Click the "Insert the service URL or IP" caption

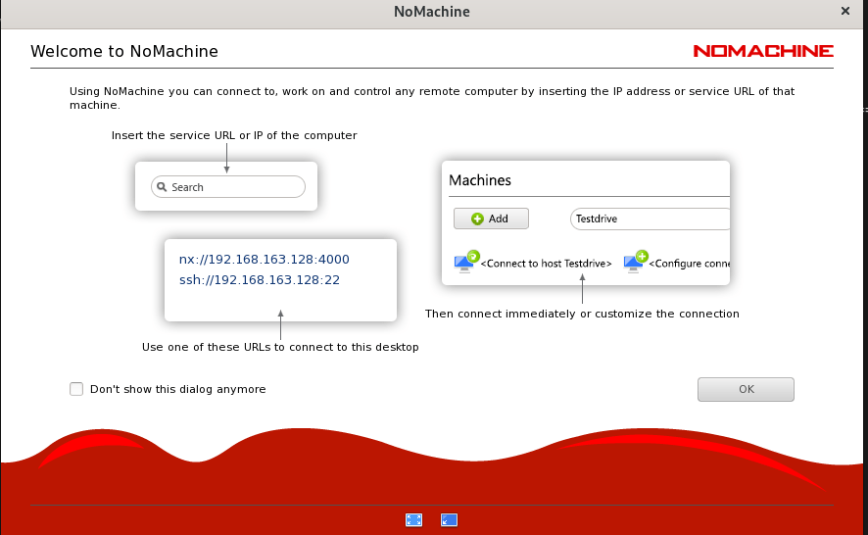(234, 135)
